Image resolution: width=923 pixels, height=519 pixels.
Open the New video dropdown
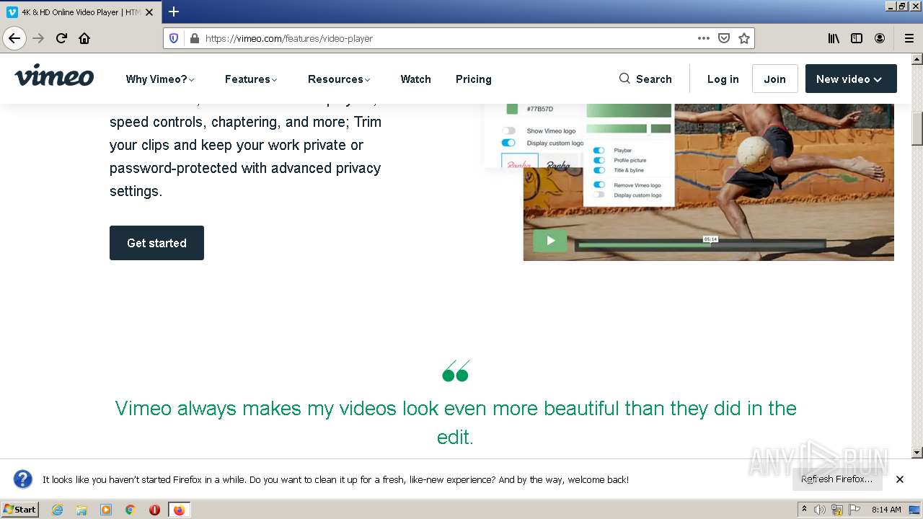pos(851,79)
